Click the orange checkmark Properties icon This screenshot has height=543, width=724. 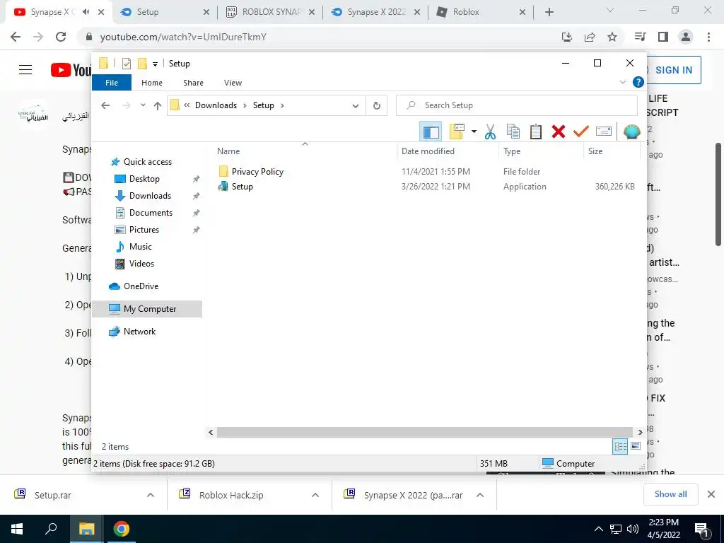click(581, 132)
